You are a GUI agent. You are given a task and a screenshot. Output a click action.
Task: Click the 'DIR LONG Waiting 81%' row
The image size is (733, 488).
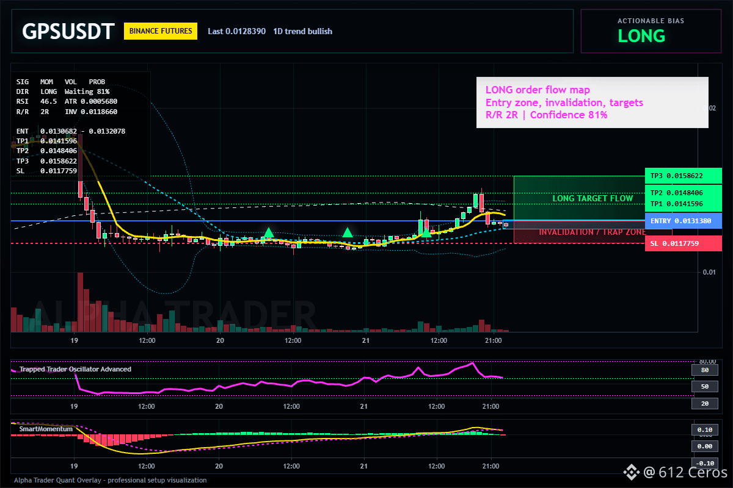(x=63, y=91)
